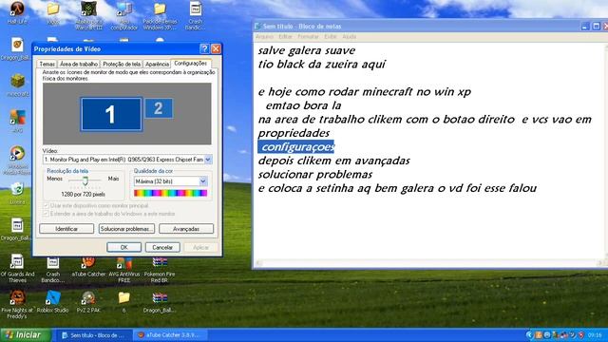Toggle Estender a área de trabalho do Windows checkbox
Image resolution: width=608 pixels, height=342 pixels.
pos(46,214)
